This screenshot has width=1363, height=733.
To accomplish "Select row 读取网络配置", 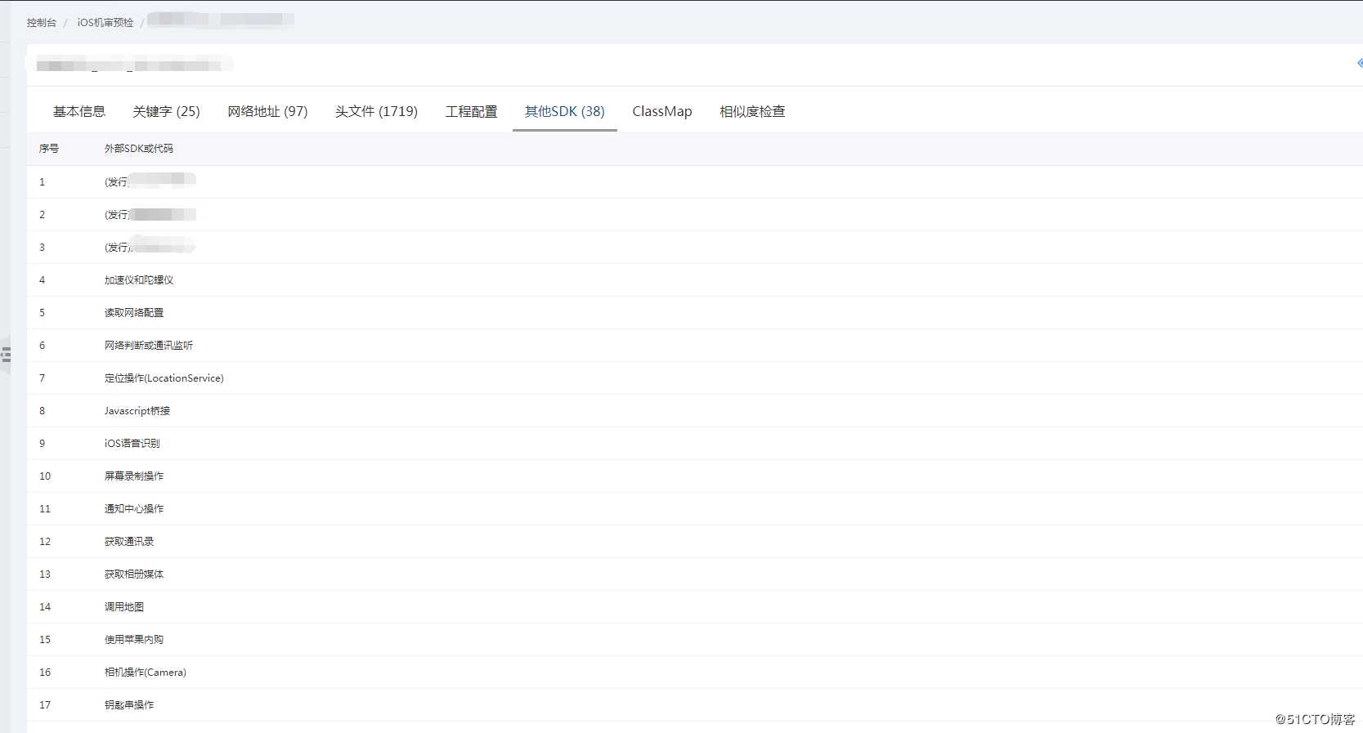I will coord(695,313).
